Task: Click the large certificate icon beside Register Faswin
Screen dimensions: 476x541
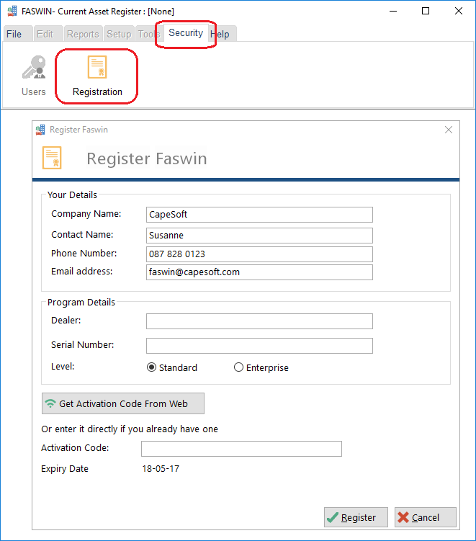Action: click(x=52, y=158)
